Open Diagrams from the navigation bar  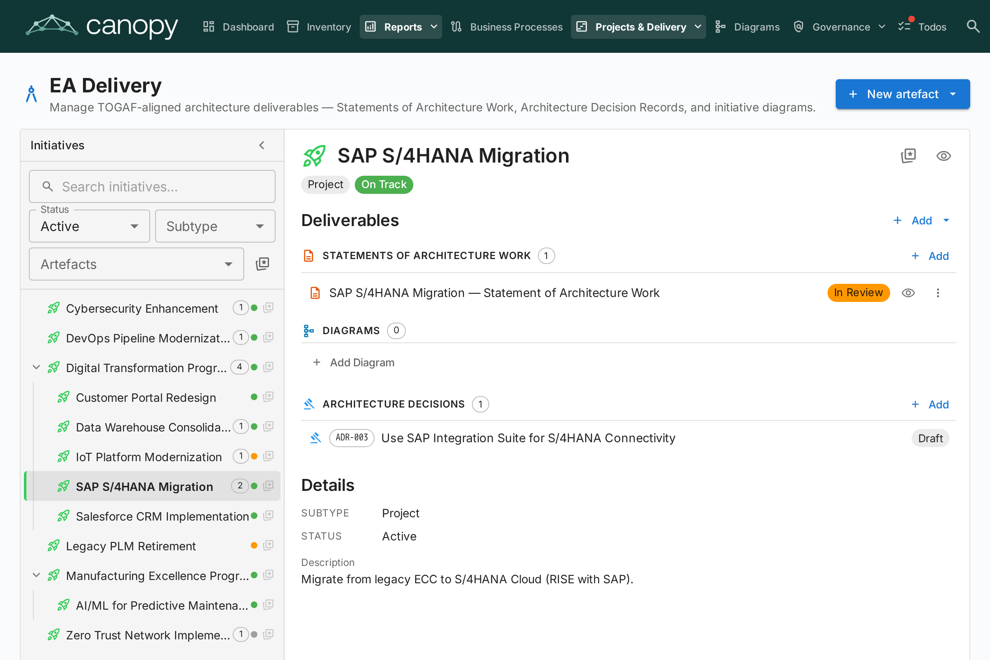(747, 27)
